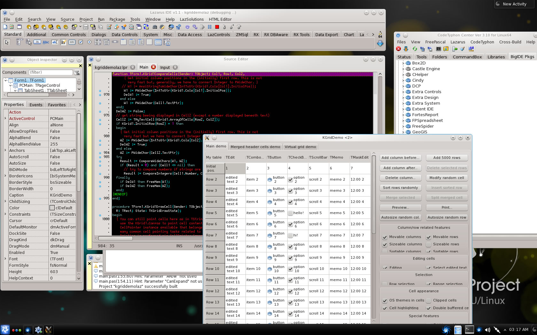The width and height of the screenshot is (537, 335).
Task: Click Sort rows randomly button
Action: coord(401,188)
